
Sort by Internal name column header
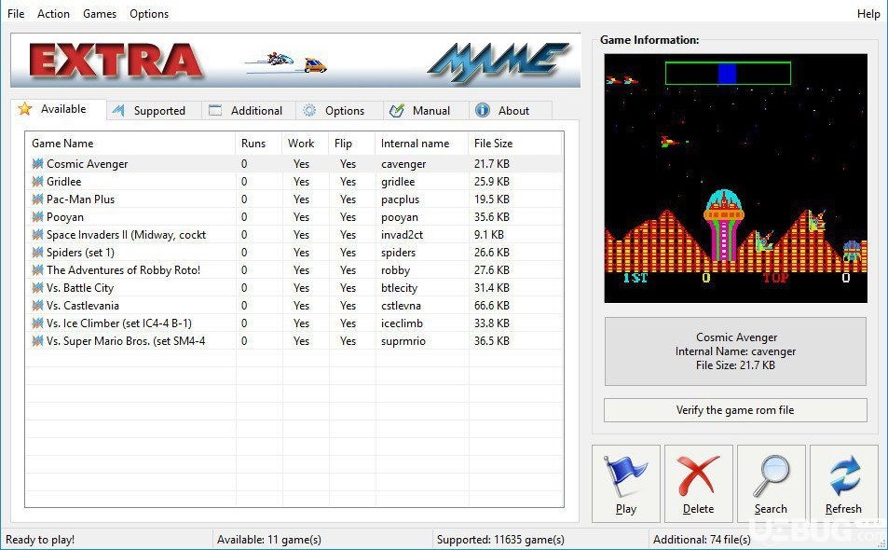coord(421,144)
